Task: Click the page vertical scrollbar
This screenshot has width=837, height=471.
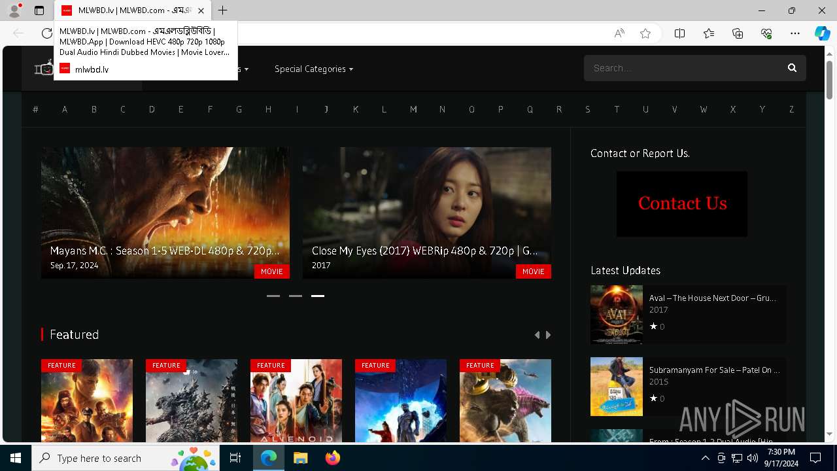Action: (x=829, y=80)
